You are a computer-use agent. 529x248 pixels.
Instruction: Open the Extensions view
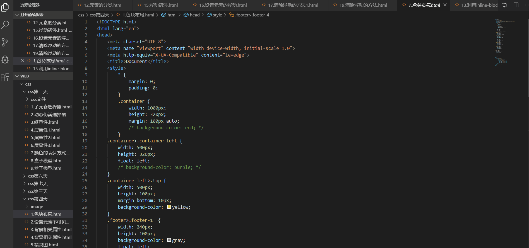pyautogui.click(x=5, y=77)
